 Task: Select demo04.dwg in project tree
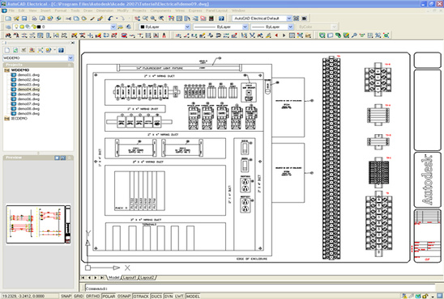(x=28, y=89)
